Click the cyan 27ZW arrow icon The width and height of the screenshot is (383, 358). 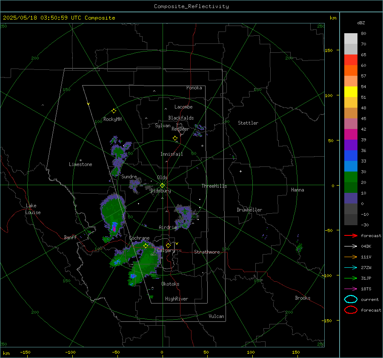(351, 268)
